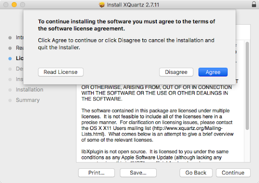The image size is (259, 183).
Task: Minimize the installer with the yellow button
Action: pos(14,5)
